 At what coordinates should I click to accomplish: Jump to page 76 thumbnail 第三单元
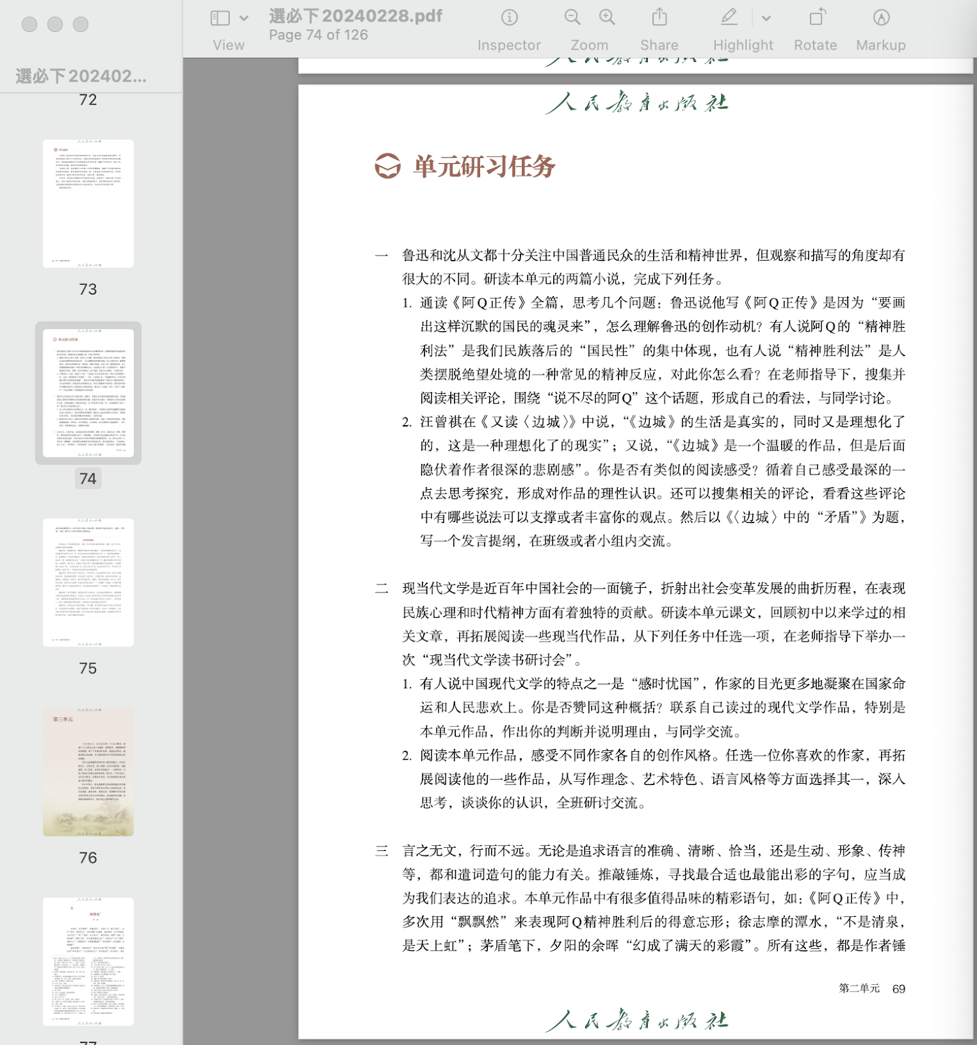pos(88,771)
